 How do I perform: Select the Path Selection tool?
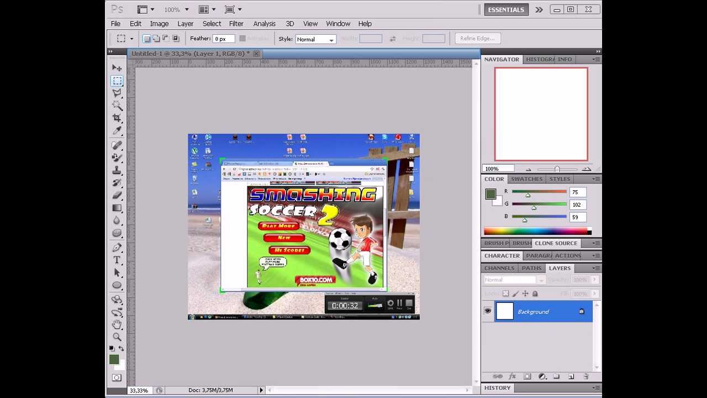point(117,273)
